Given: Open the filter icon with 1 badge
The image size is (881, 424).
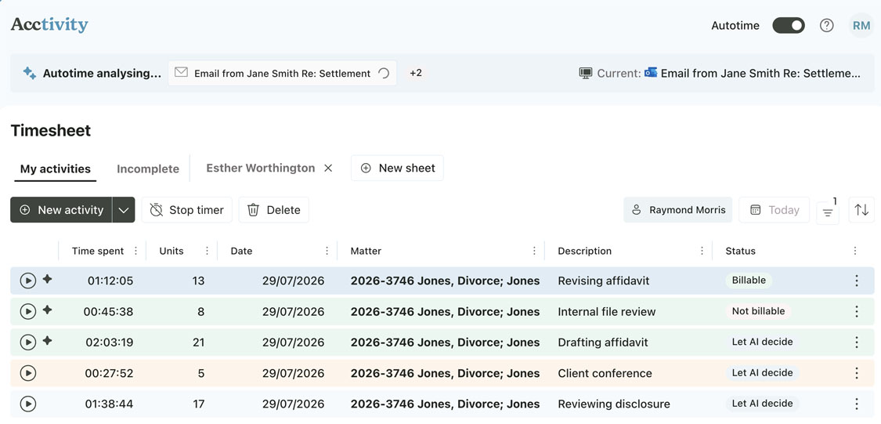Looking at the screenshot, I should (x=828, y=212).
